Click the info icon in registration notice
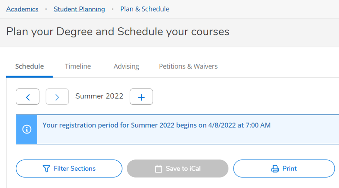 [x=27, y=129]
